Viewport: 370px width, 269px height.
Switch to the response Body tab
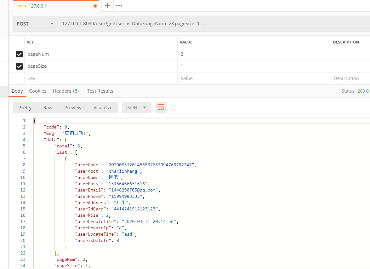tap(17, 91)
